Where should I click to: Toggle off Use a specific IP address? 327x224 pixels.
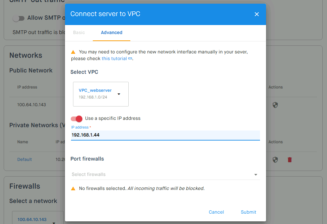tap(76, 119)
